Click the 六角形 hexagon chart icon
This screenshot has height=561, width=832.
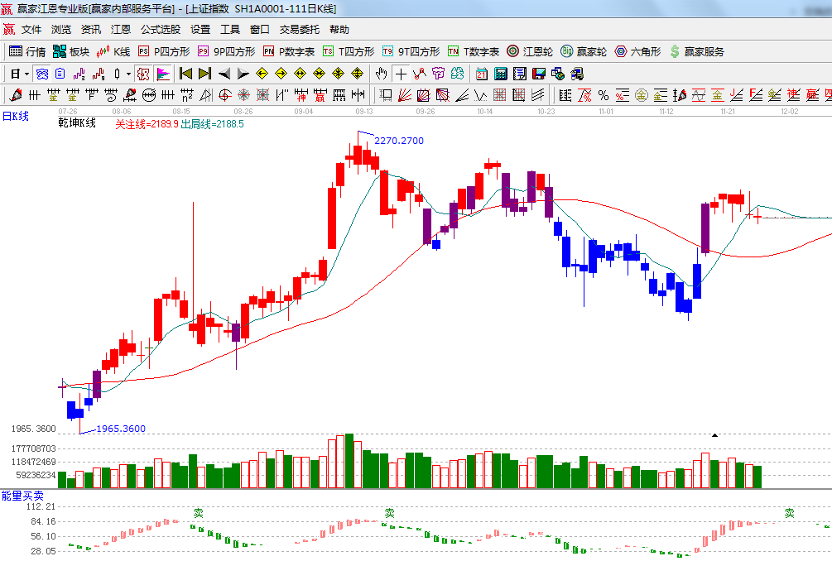click(x=637, y=51)
